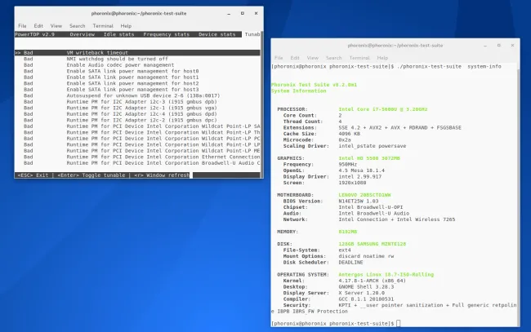Select I2C Adapter i2c-2 gmbus dpc row
The height and width of the screenshot is (332, 531).
(x=137, y=120)
